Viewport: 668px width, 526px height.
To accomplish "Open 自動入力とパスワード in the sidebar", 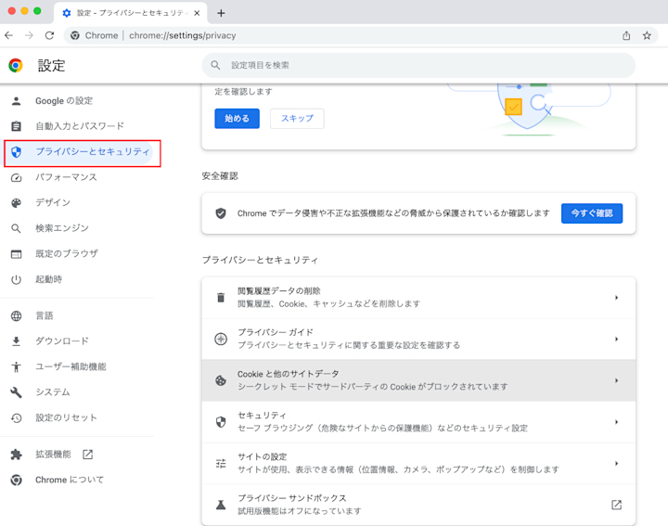I will click(x=79, y=126).
